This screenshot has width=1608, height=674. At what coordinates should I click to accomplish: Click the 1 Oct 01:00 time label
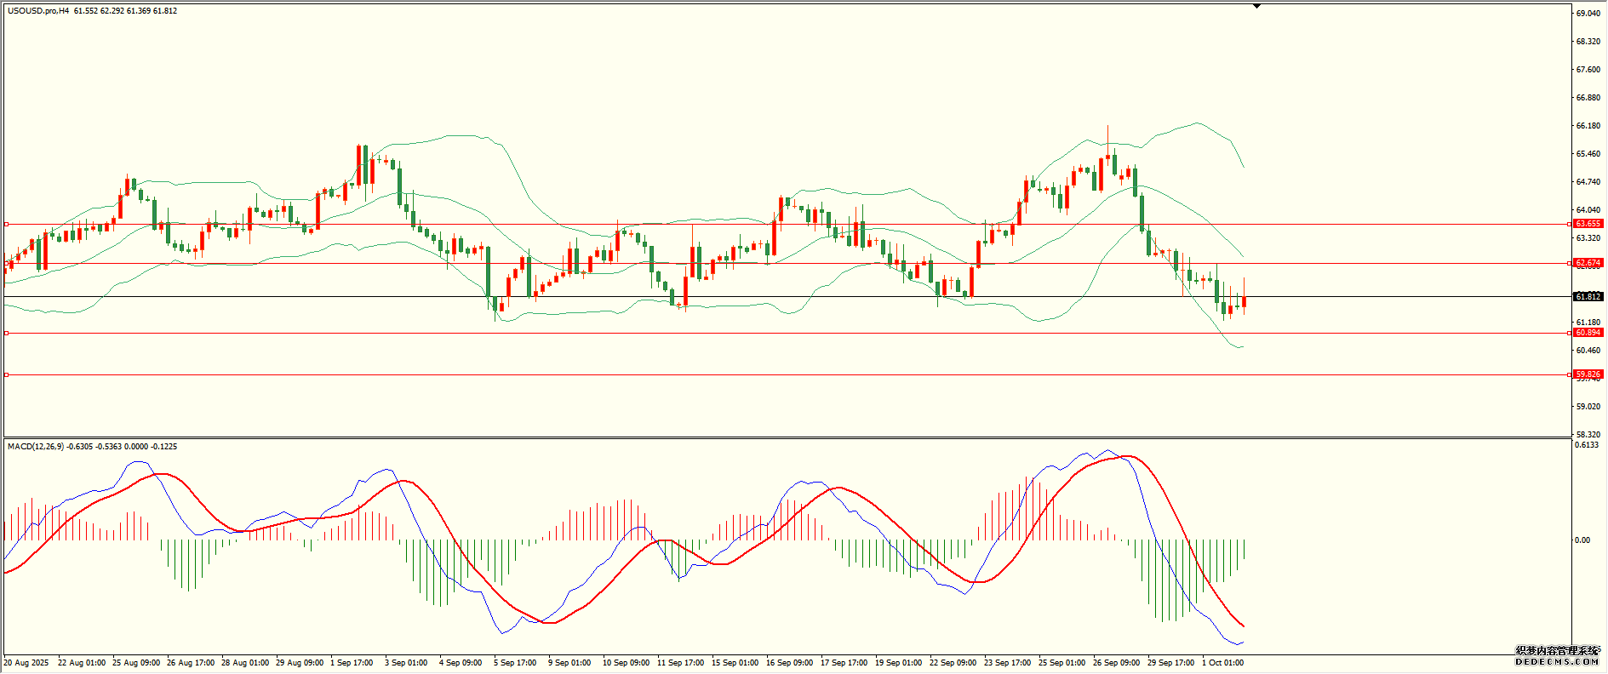click(1222, 663)
